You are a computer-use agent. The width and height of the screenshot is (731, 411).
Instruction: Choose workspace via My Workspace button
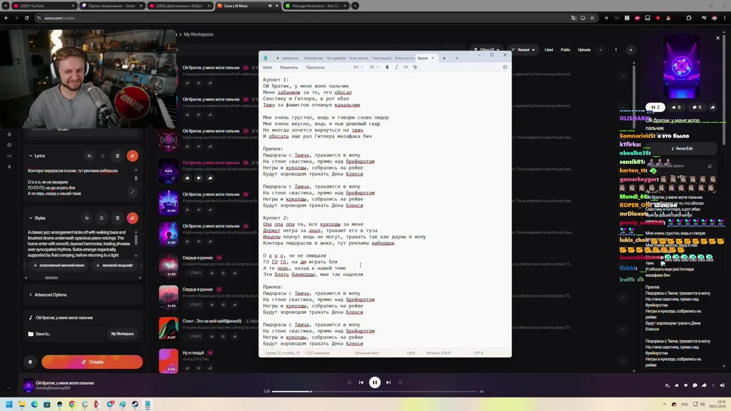click(x=122, y=334)
